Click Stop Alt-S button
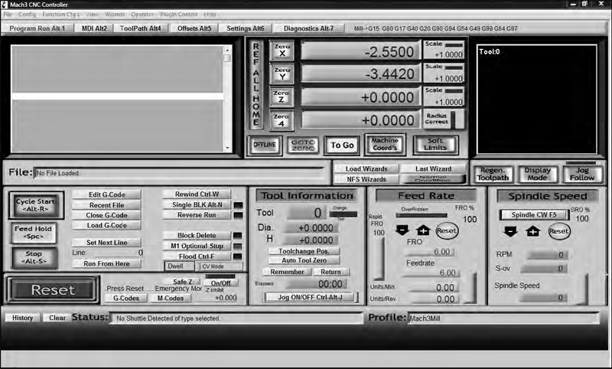 34,257
